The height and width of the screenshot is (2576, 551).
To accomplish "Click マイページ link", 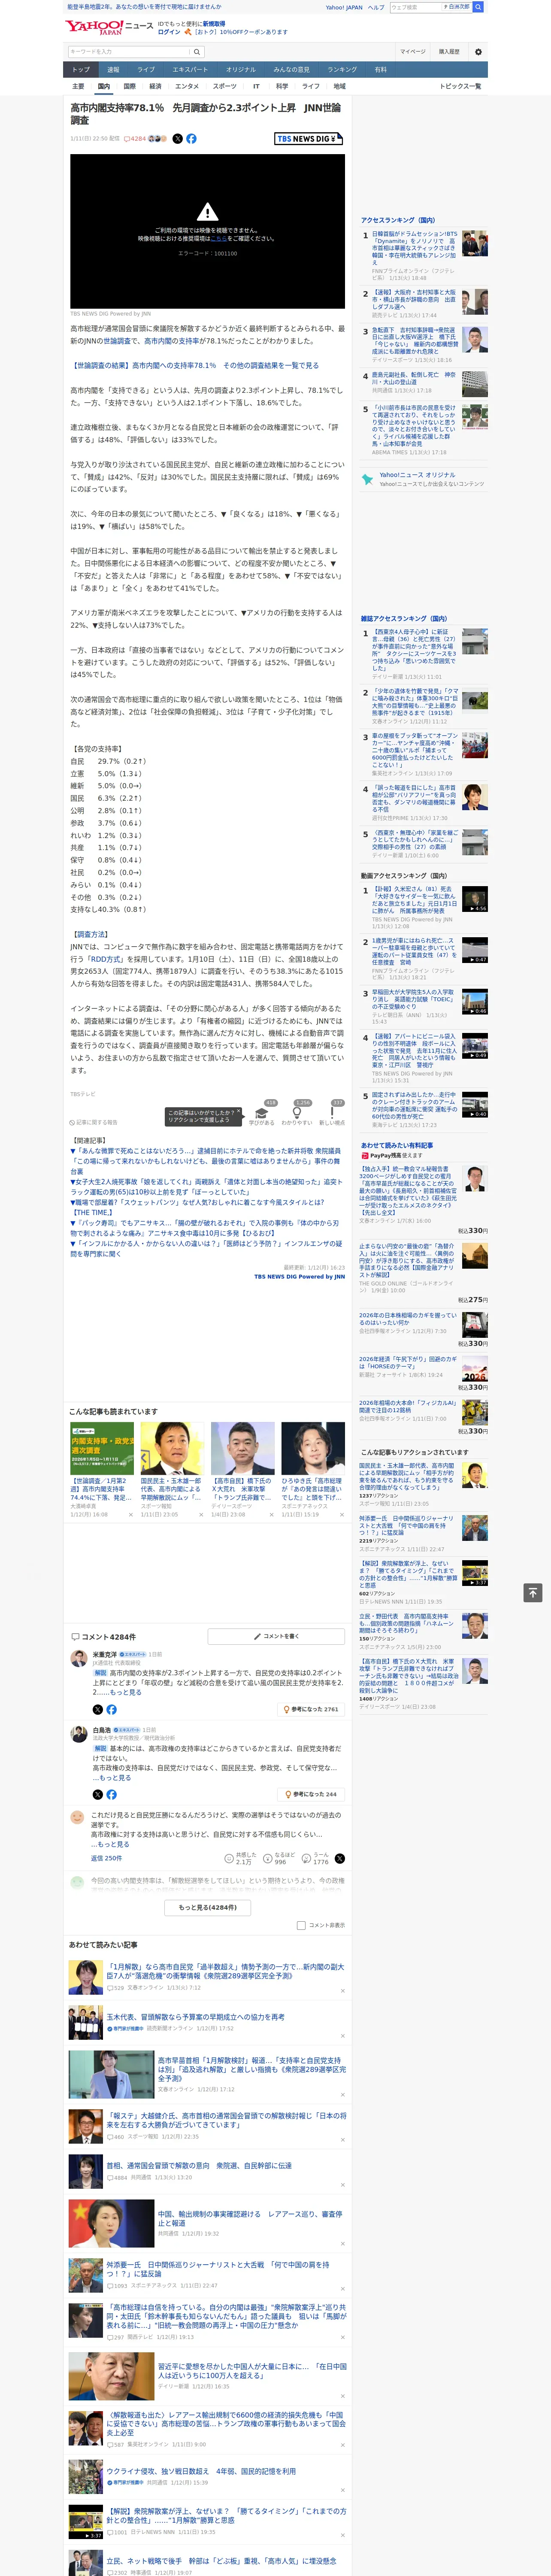I will click(413, 52).
